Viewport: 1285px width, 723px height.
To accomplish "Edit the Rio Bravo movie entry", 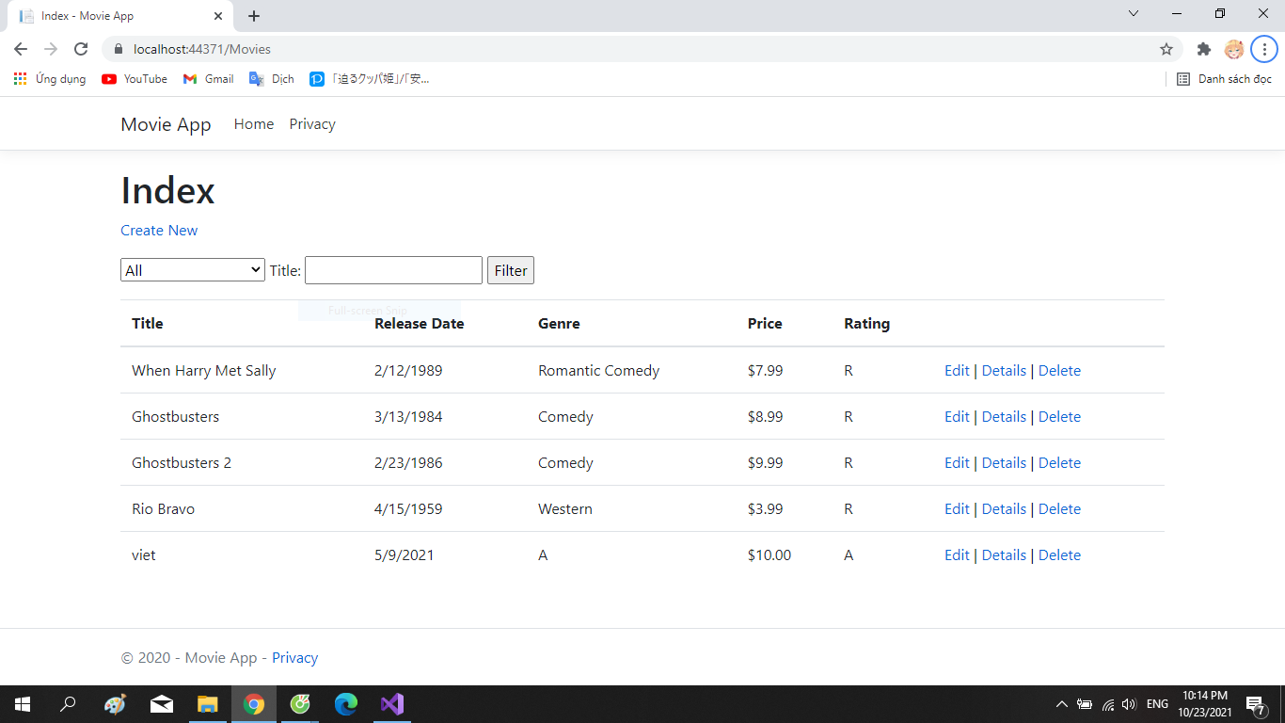I will [957, 508].
